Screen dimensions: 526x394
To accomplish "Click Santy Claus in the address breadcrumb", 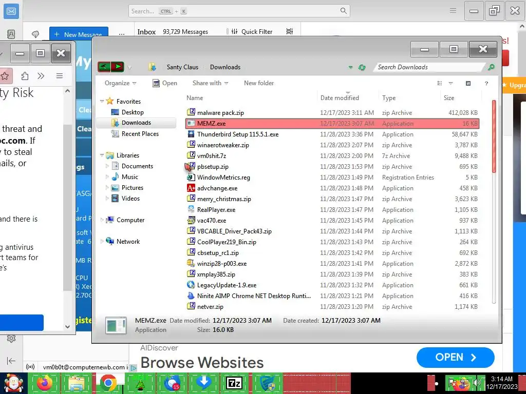I will [182, 67].
